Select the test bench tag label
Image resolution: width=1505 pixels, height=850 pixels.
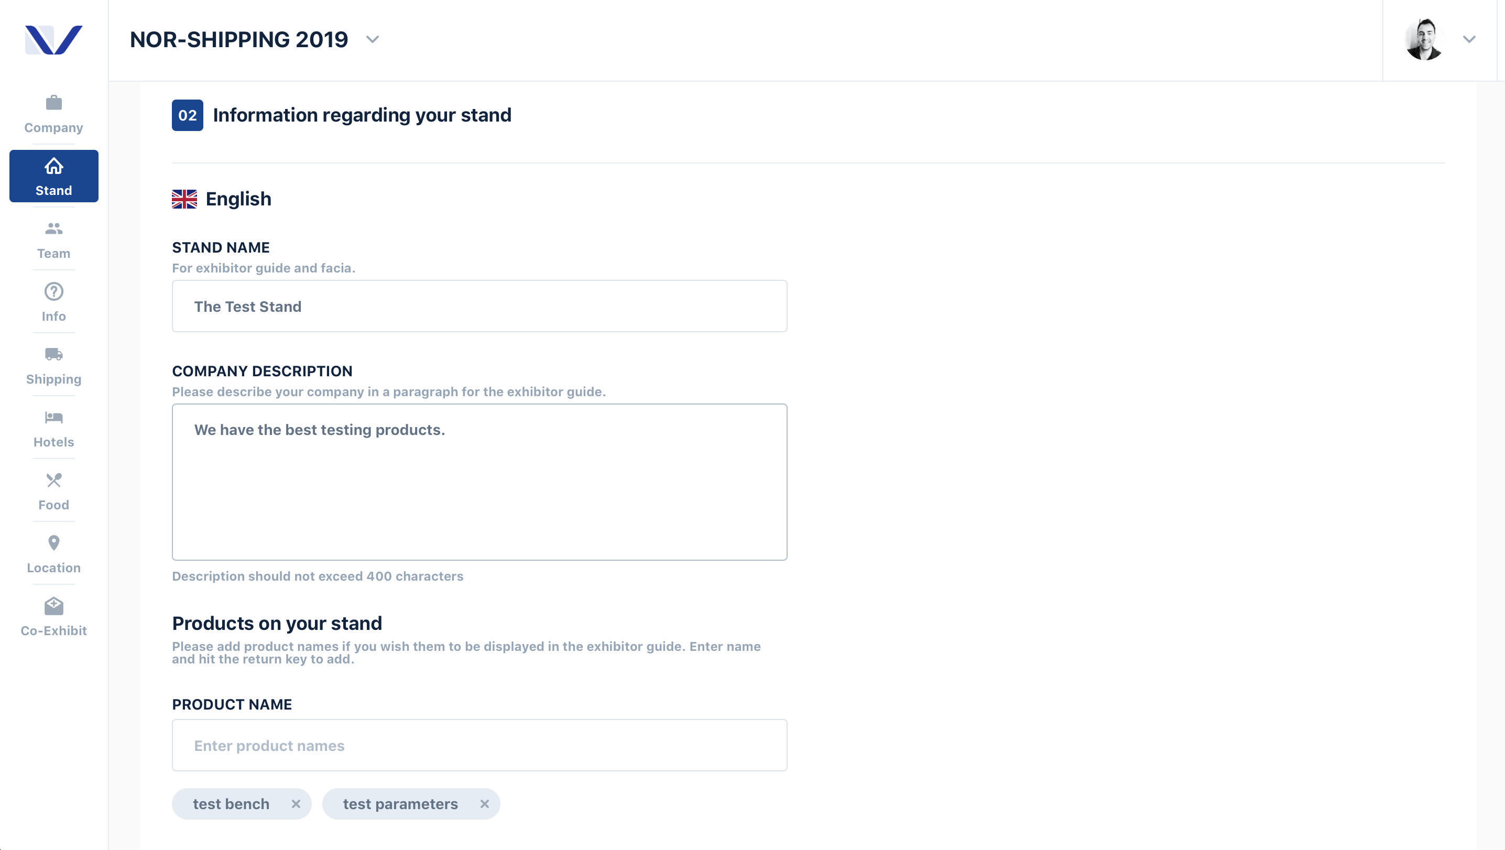232,804
